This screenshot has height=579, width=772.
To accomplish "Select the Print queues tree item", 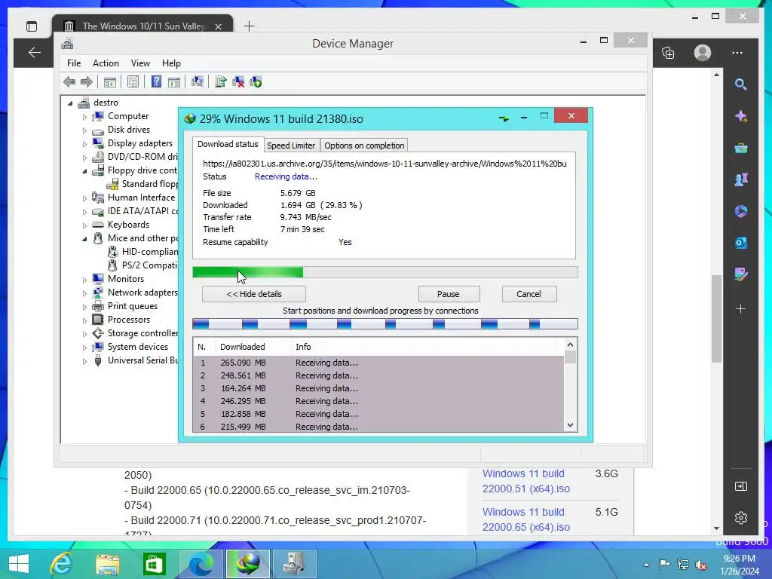I will click(x=133, y=306).
